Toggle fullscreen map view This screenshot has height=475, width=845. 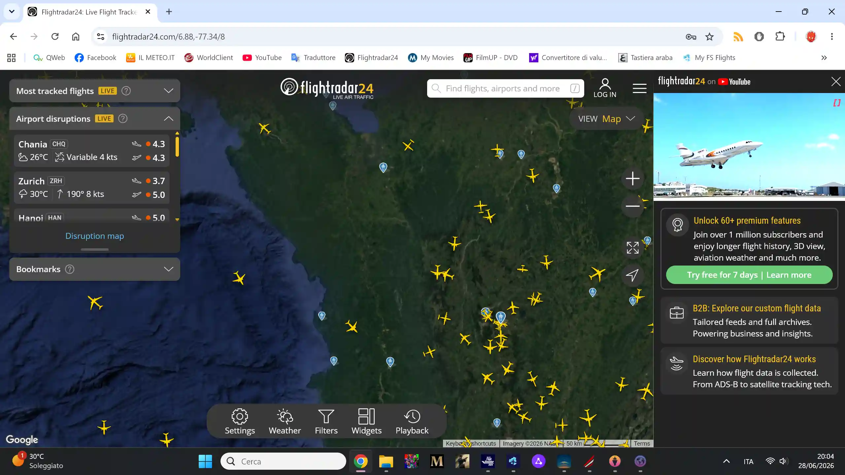pyautogui.click(x=632, y=248)
